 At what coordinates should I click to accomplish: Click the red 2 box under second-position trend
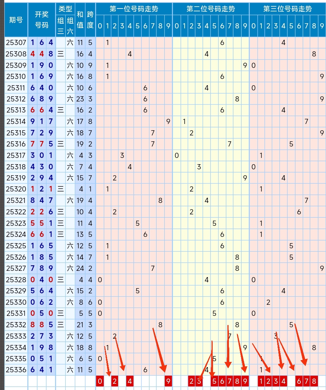[x=191, y=381]
